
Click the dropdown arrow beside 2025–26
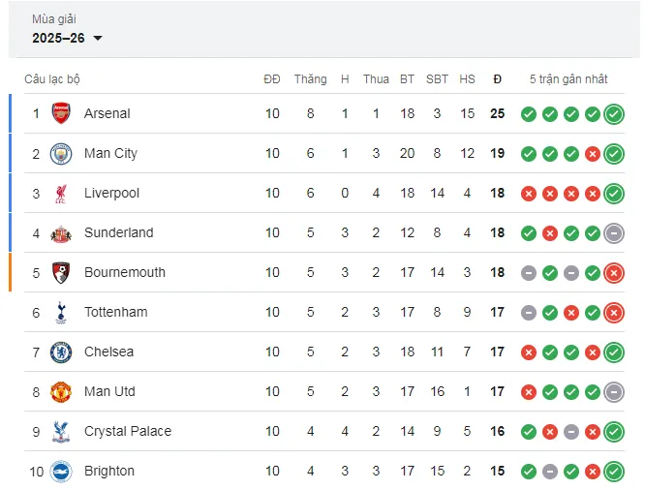[x=98, y=39]
